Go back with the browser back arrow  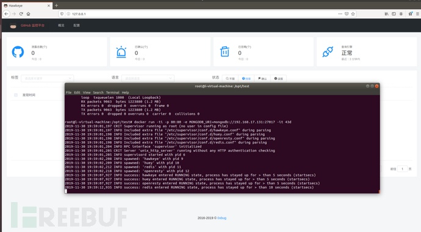[x=7, y=13]
